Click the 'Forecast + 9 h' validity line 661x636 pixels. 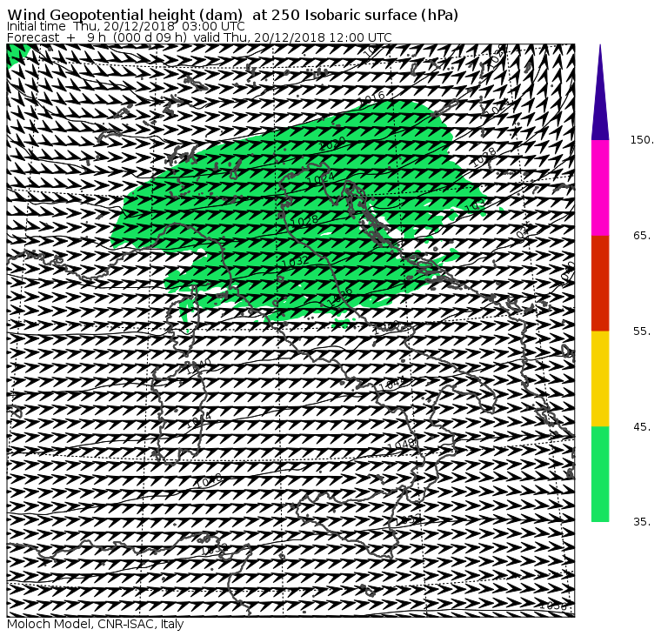(199, 37)
